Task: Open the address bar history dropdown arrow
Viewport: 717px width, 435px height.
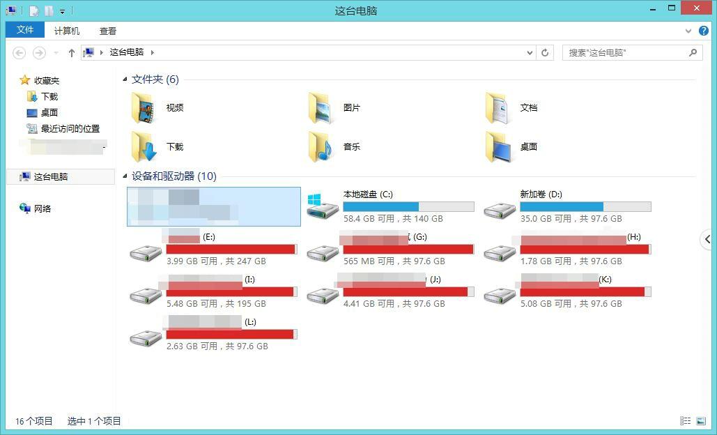Action: (529, 52)
